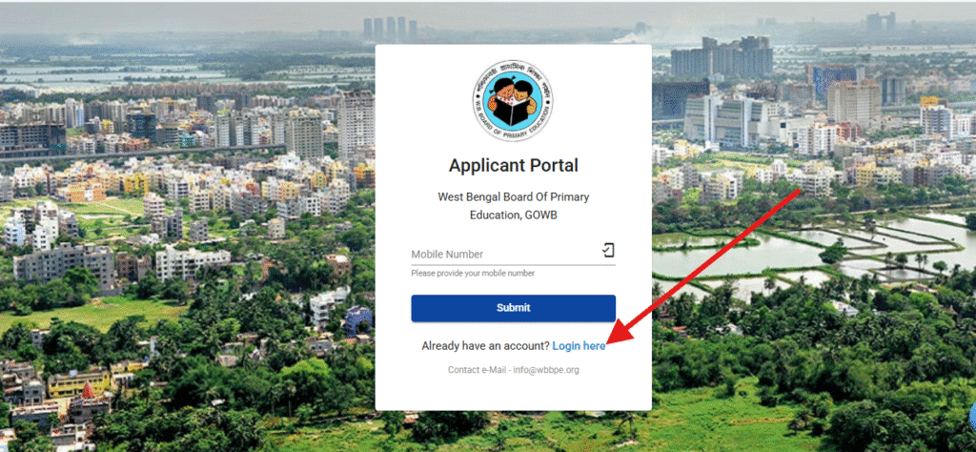Click the W.B. Board of Primary Education logo
Viewport: 976px width, 452px height.
point(513,101)
